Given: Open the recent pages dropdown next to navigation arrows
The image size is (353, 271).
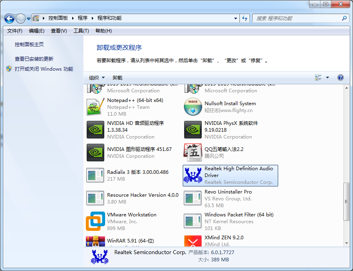Looking at the screenshot, I should [28, 18].
